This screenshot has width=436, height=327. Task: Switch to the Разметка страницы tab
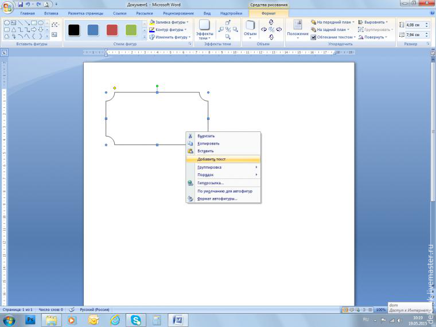click(84, 13)
